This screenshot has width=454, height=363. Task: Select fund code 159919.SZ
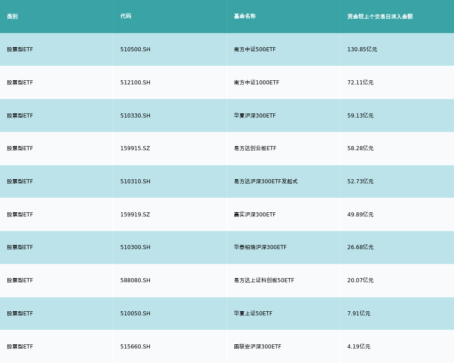tap(135, 215)
